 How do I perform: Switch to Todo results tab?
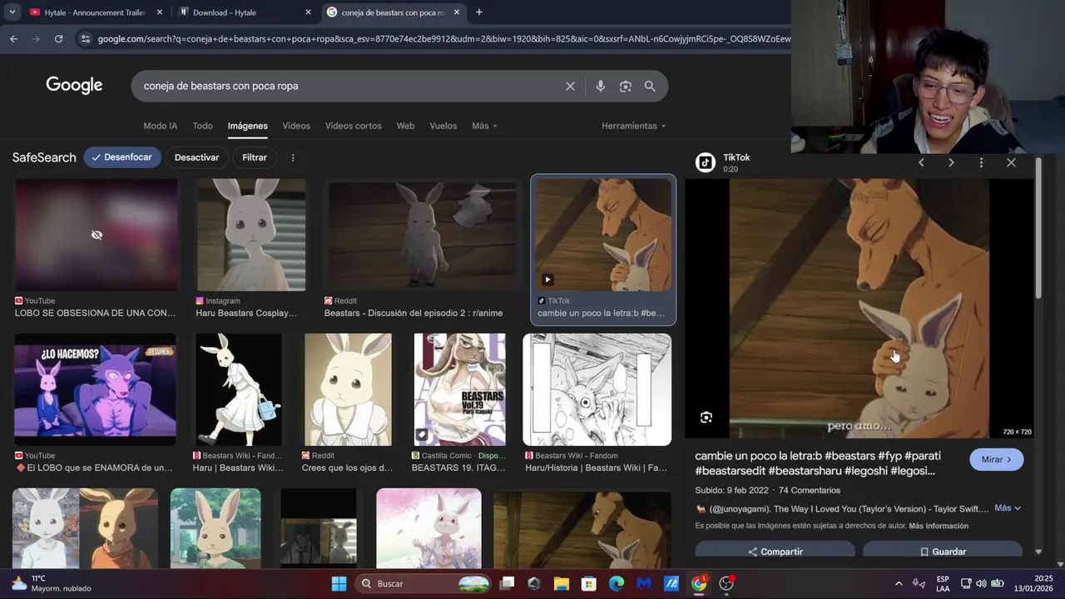tap(202, 126)
